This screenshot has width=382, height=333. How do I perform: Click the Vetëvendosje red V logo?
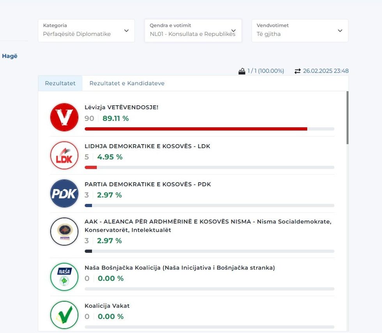(x=64, y=117)
